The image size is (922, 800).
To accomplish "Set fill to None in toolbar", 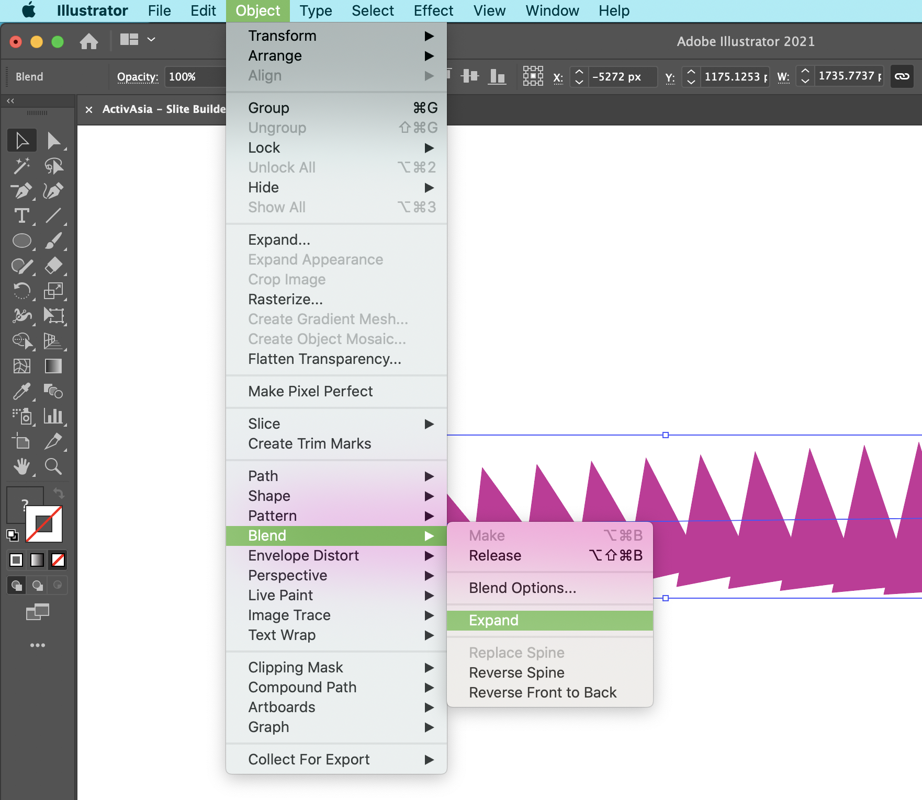I will (58, 560).
